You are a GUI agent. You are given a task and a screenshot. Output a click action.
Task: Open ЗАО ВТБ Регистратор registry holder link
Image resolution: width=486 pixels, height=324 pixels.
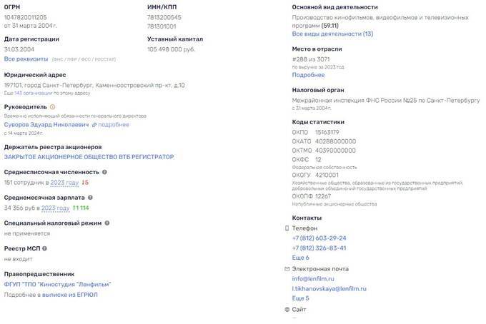tap(89, 156)
